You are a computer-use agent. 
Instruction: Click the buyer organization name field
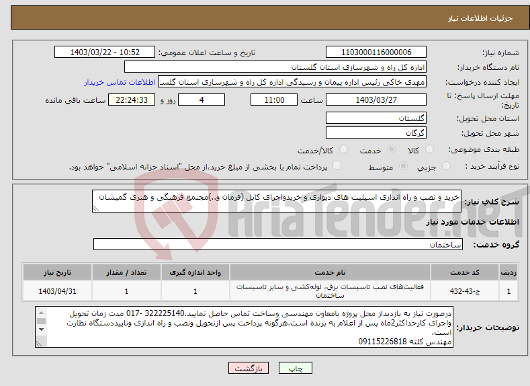275,67
